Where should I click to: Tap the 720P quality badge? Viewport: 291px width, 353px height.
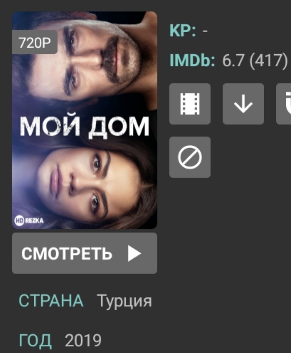point(35,42)
